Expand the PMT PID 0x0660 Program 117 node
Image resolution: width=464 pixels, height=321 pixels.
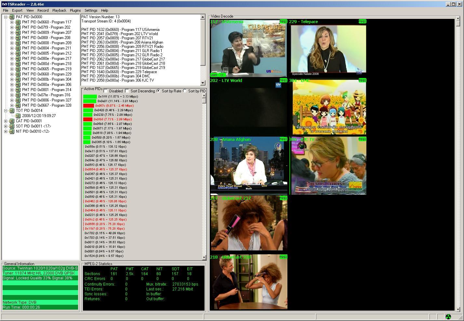12,22
